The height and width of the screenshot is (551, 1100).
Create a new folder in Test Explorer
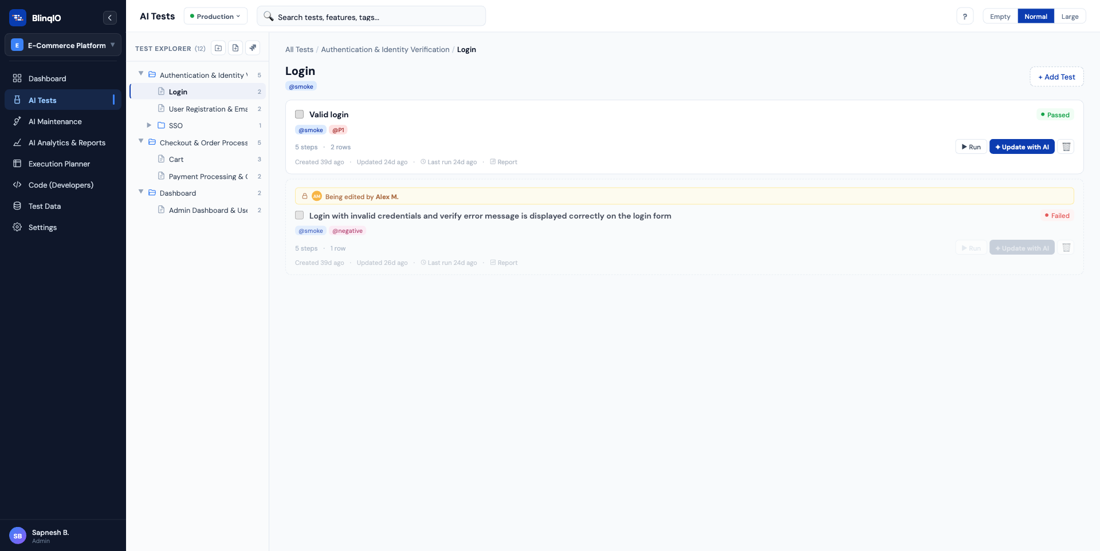click(x=218, y=48)
